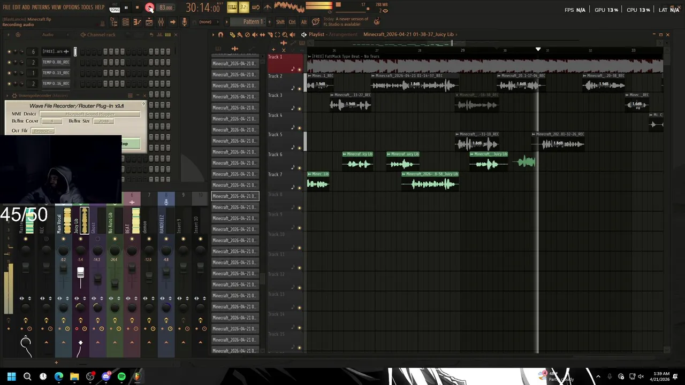This screenshot has height=385, width=685.
Task: Select the playlist slip tool
Action: (x=262, y=35)
